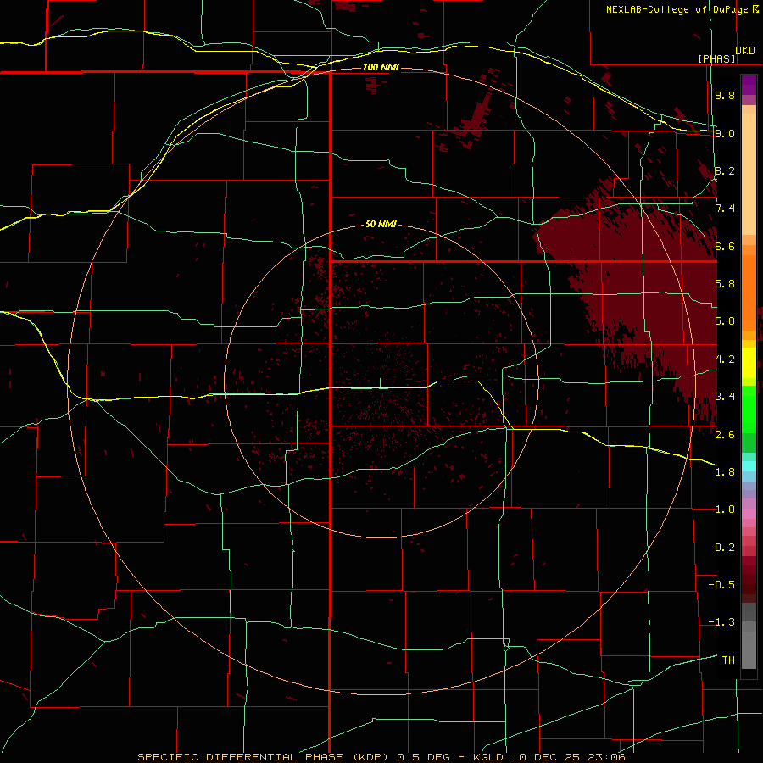The width and height of the screenshot is (763, 763).
Task: Pick the orange segment of the color bar
Action: tap(749, 292)
